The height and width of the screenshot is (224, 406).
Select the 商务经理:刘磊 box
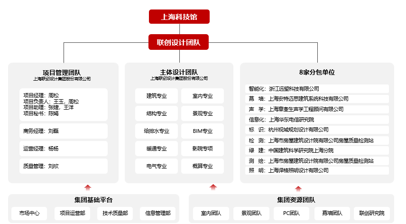64,131
